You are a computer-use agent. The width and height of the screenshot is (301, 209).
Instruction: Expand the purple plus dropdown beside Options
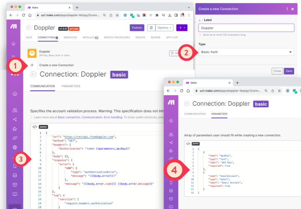[x=181, y=28]
